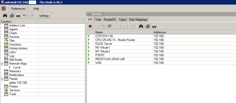236x103 pixels.
Task: Select the DUDE Server device
Action: (x=161, y=44)
